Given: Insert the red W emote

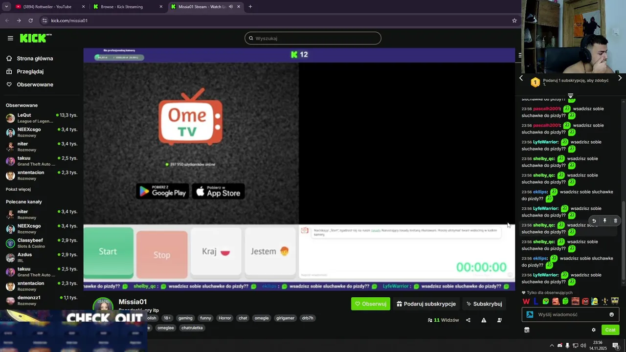Looking at the screenshot, I should tap(526, 301).
